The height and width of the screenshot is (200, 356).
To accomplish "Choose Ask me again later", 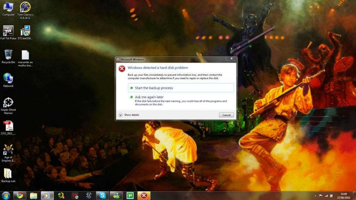I will 181,100.
